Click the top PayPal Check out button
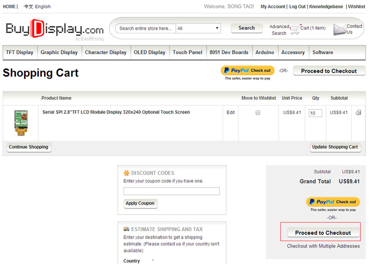Image resolution: width=371 pixels, height=264 pixels. click(x=248, y=71)
